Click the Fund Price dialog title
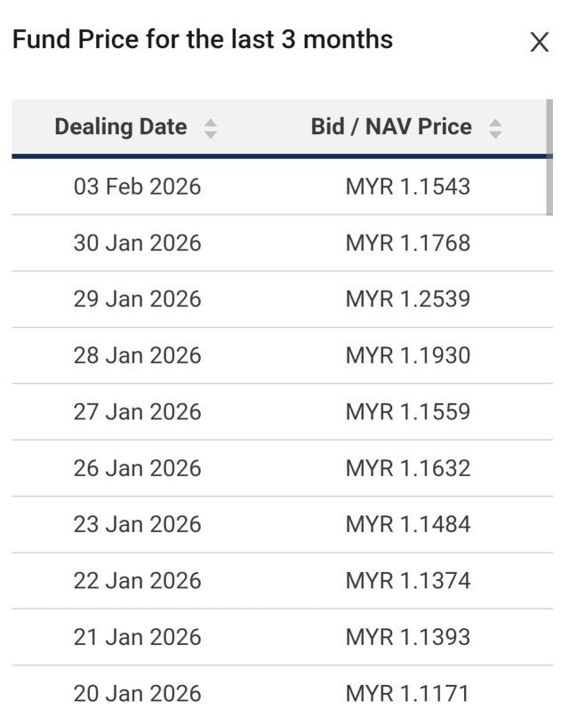 pyautogui.click(x=203, y=39)
